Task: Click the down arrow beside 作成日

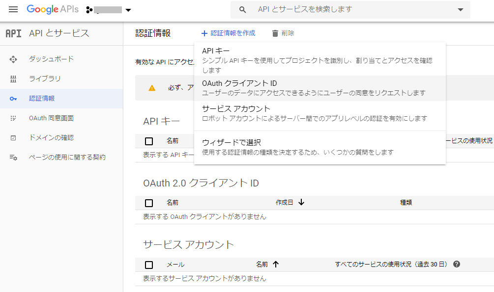Action: (301, 202)
